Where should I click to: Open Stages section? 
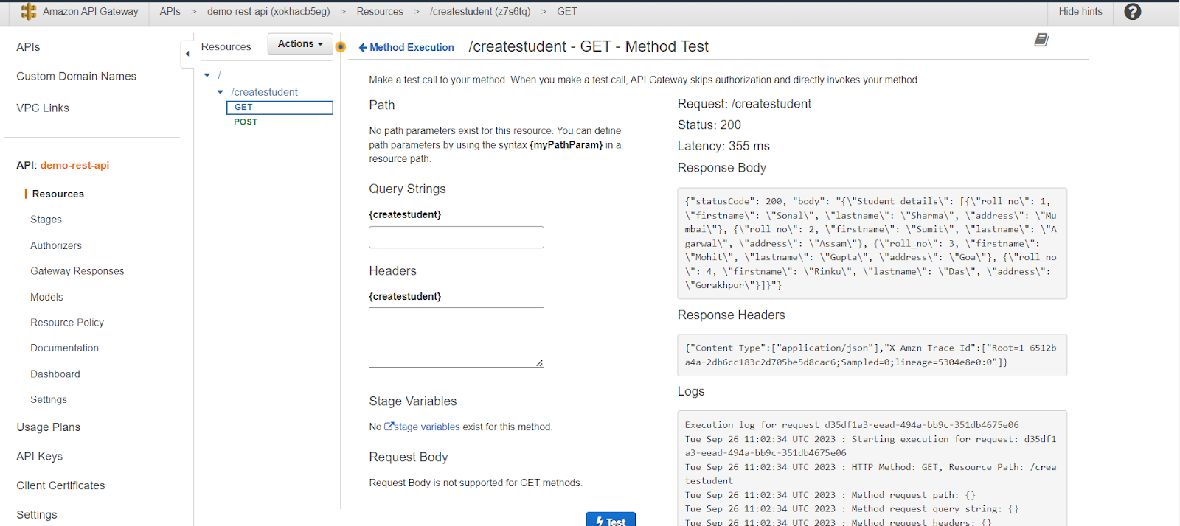click(46, 220)
